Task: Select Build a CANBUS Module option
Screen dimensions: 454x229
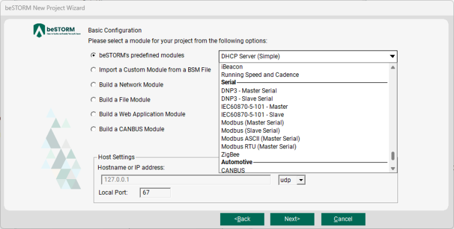Action: (93, 129)
